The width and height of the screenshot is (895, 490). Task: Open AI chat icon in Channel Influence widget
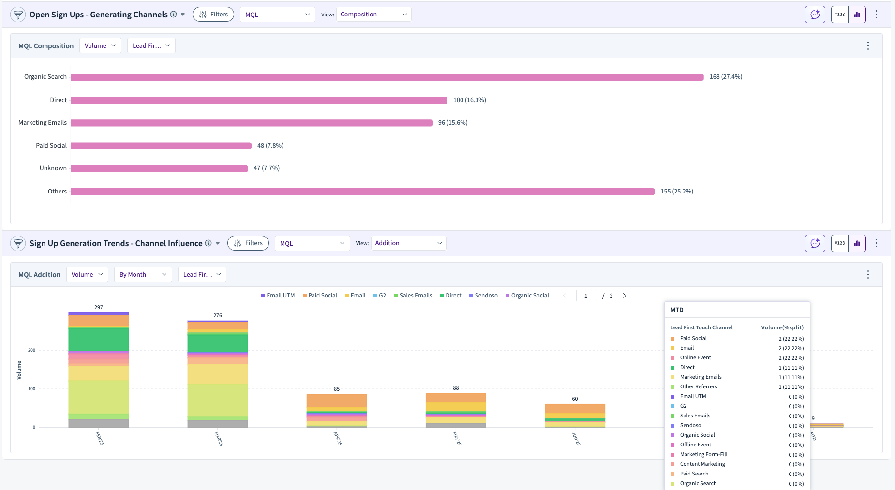[x=815, y=243]
